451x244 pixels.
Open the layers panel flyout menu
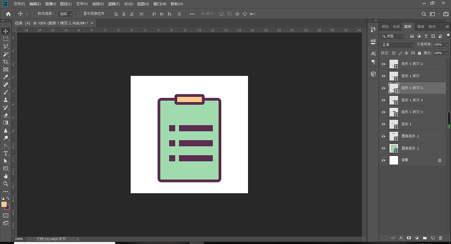(x=447, y=27)
